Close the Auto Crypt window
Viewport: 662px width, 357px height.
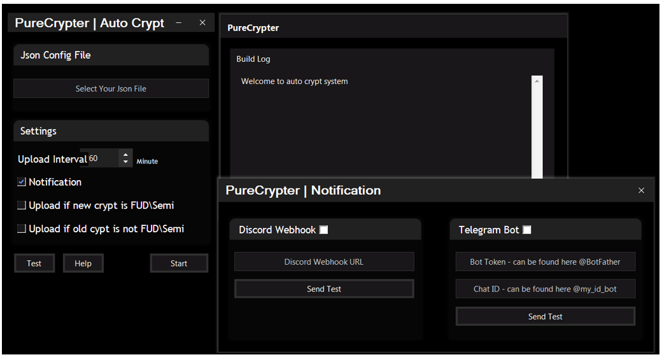(x=202, y=23)
